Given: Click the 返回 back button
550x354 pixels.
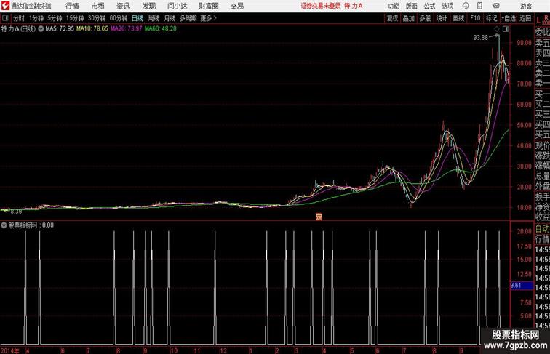Looking at the screenshot, I should [525, 18].
